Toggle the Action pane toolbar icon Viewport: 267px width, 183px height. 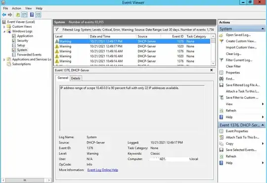38,15
